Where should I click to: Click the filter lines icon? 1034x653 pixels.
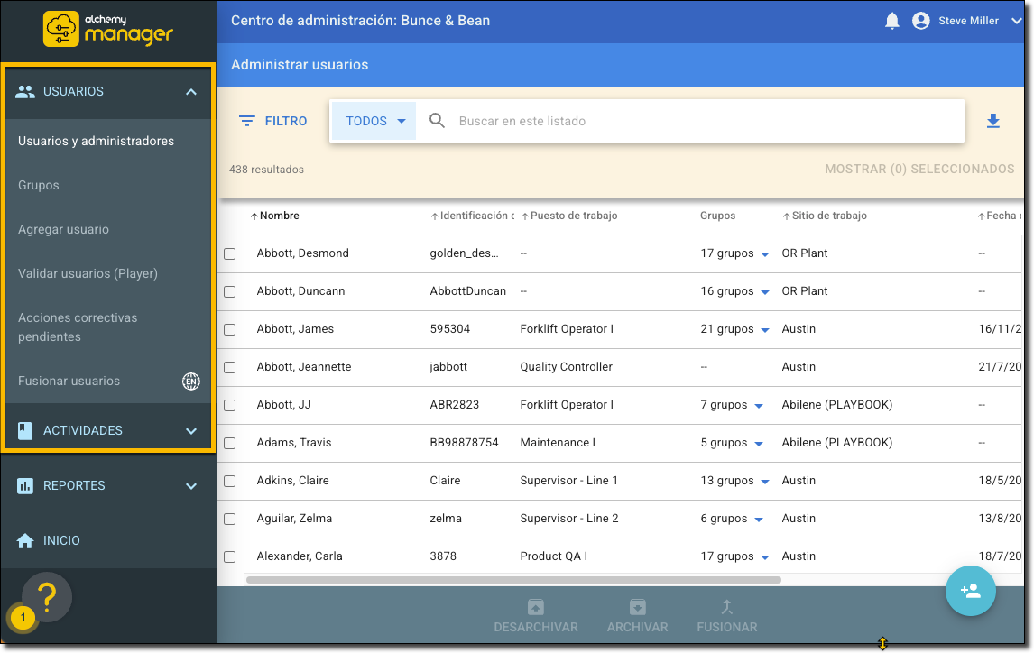[x=247, y=121]
